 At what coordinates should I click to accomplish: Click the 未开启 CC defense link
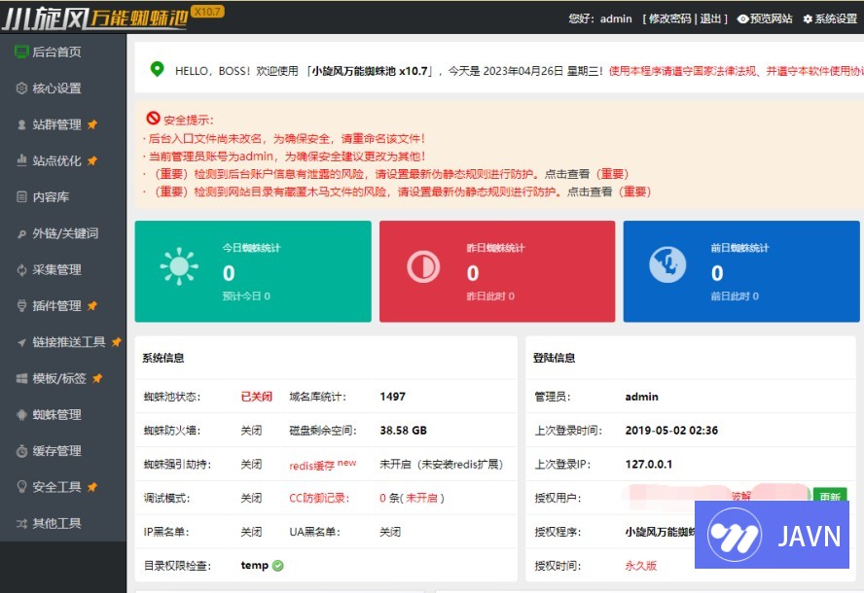421,499
